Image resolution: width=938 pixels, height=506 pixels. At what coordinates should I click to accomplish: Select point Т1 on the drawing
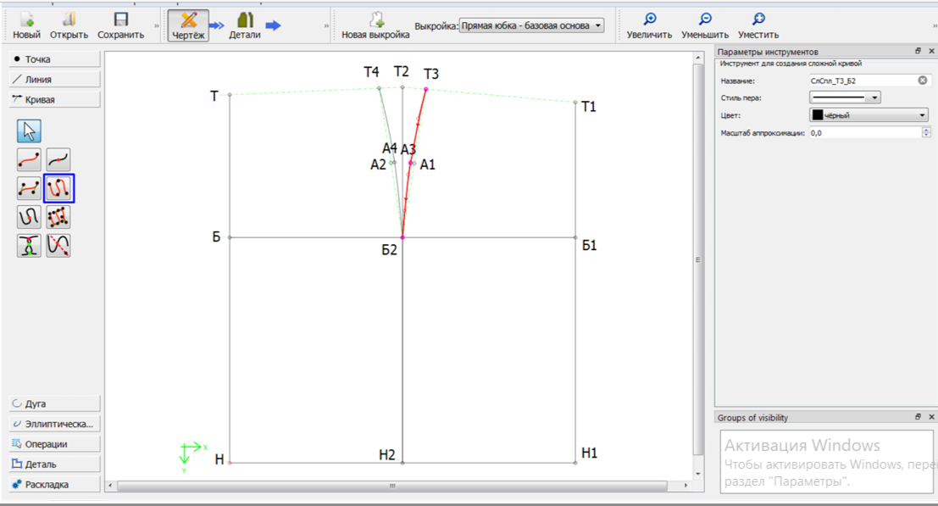coord(575,103)
